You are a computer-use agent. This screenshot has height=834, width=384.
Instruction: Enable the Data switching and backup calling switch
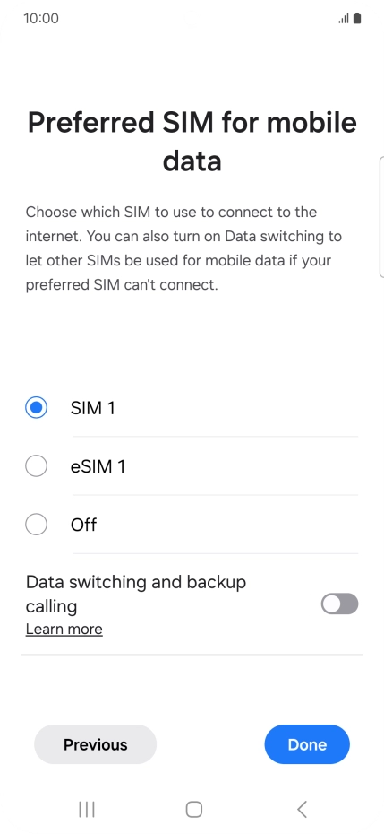pyautogui.click(x=340, y=604)
